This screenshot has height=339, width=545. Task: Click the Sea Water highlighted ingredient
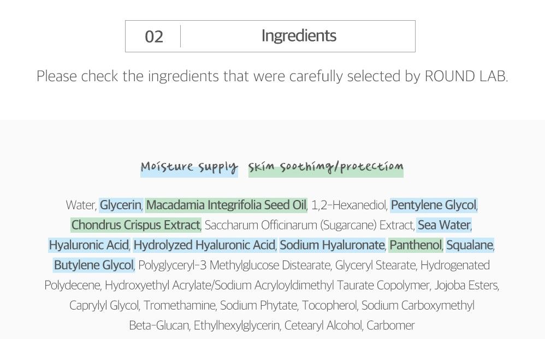[444, 225]
